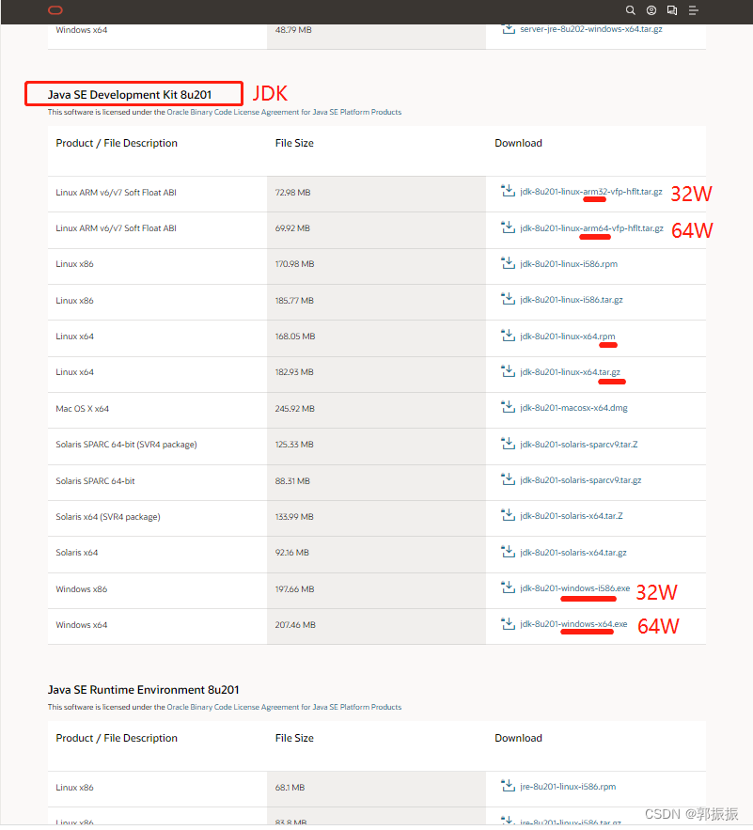Screen dimensions: 753x830
Task: Open the account profile icon
Action: coord(651,10)
